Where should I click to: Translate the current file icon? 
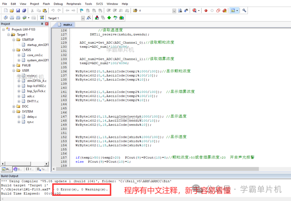(x=6, y=17)
